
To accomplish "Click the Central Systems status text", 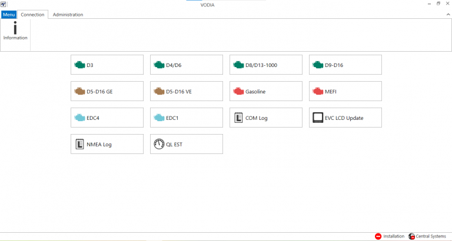I will pos(431,236).
